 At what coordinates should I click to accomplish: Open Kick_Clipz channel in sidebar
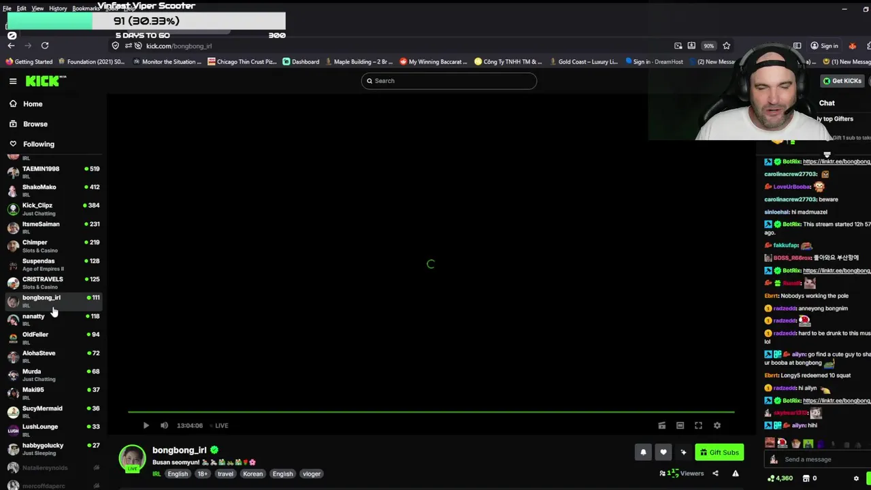tap(53, 208)
